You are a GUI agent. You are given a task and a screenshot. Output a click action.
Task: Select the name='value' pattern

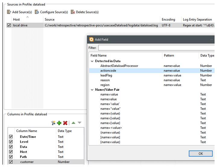point(110,104)
